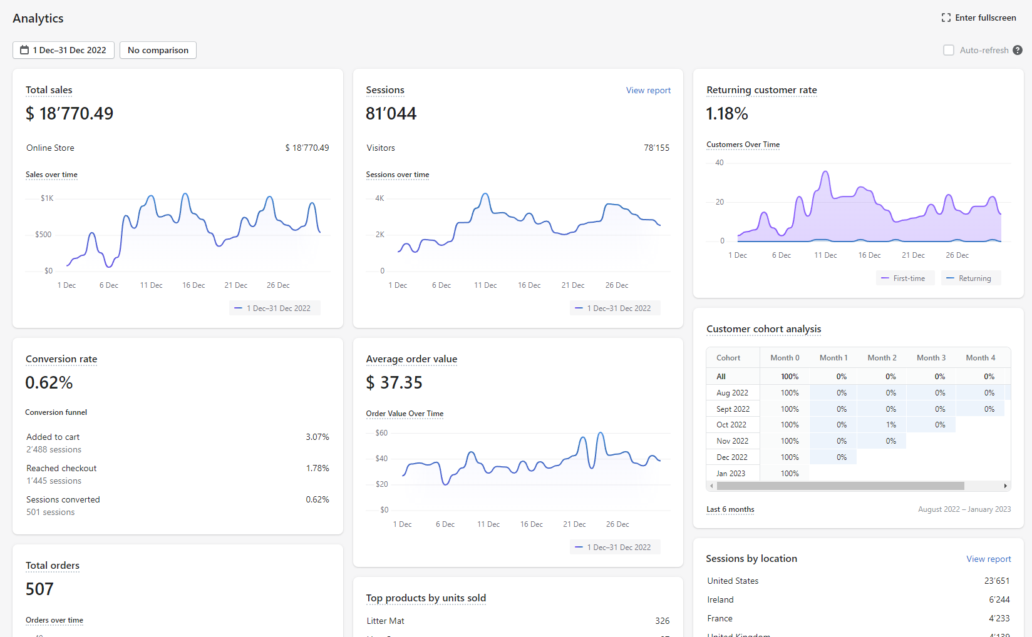Click the Average order value heading
1032x637 pixels.
click(411, 359)
